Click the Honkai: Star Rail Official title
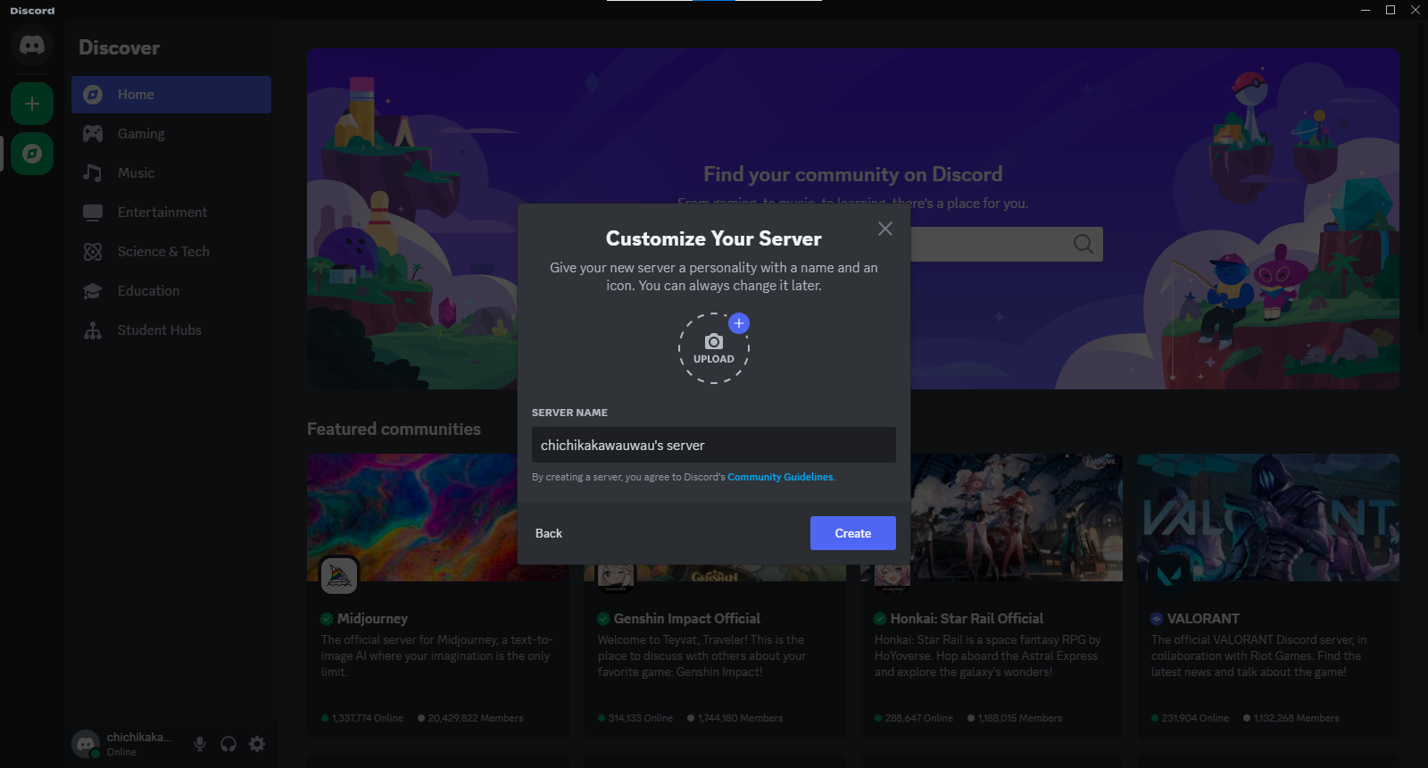 coord(967,619)
